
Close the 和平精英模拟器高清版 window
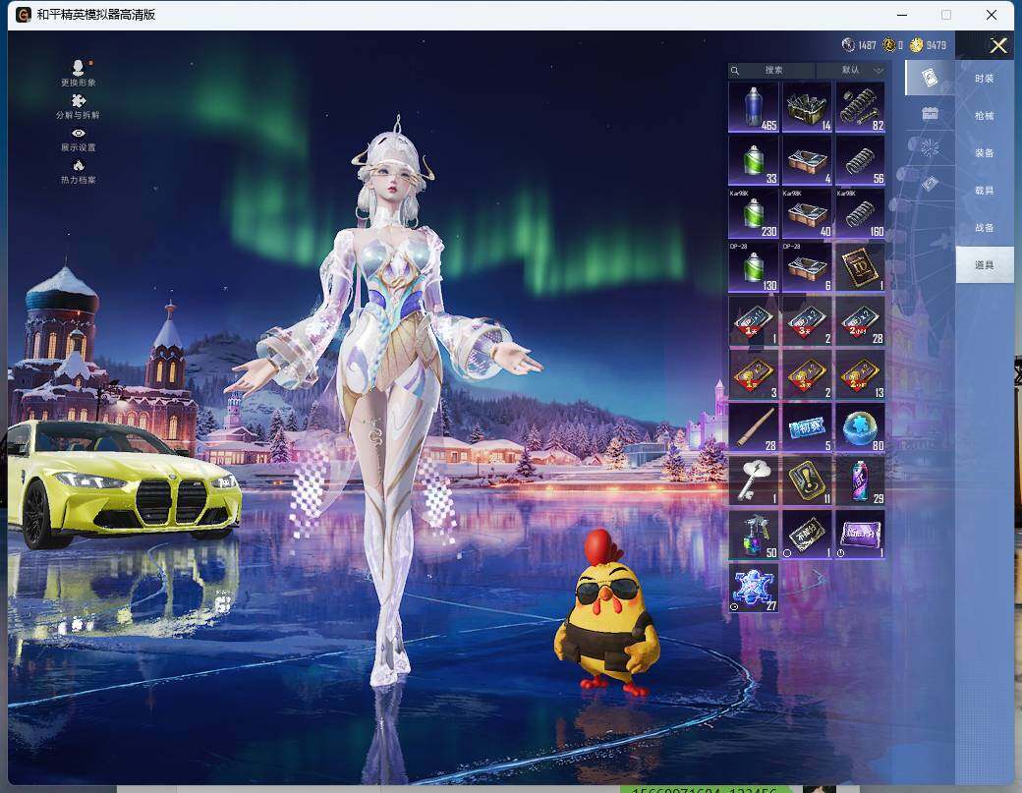click(x=992, y=15)
